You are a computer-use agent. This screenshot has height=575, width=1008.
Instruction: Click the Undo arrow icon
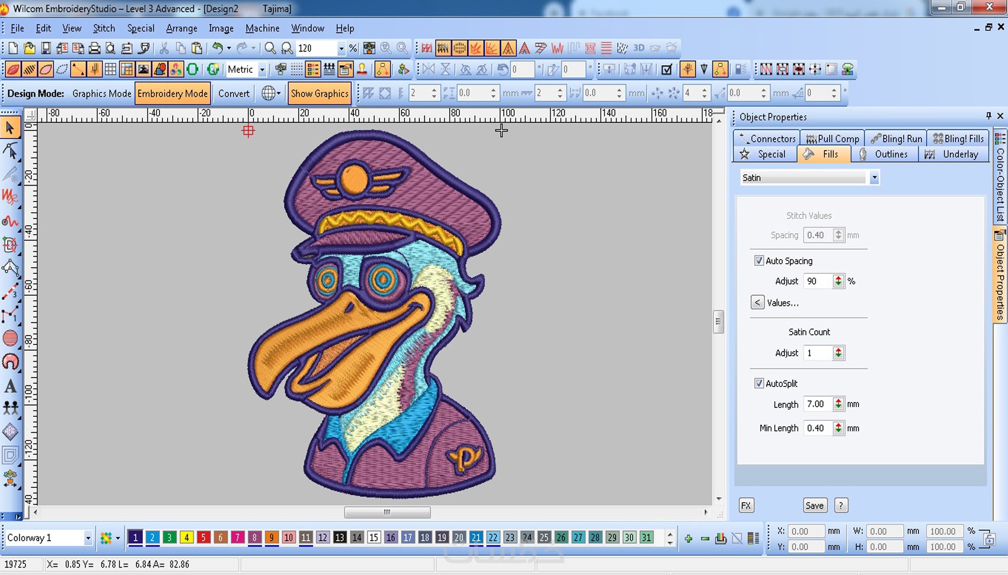[218, 48]
